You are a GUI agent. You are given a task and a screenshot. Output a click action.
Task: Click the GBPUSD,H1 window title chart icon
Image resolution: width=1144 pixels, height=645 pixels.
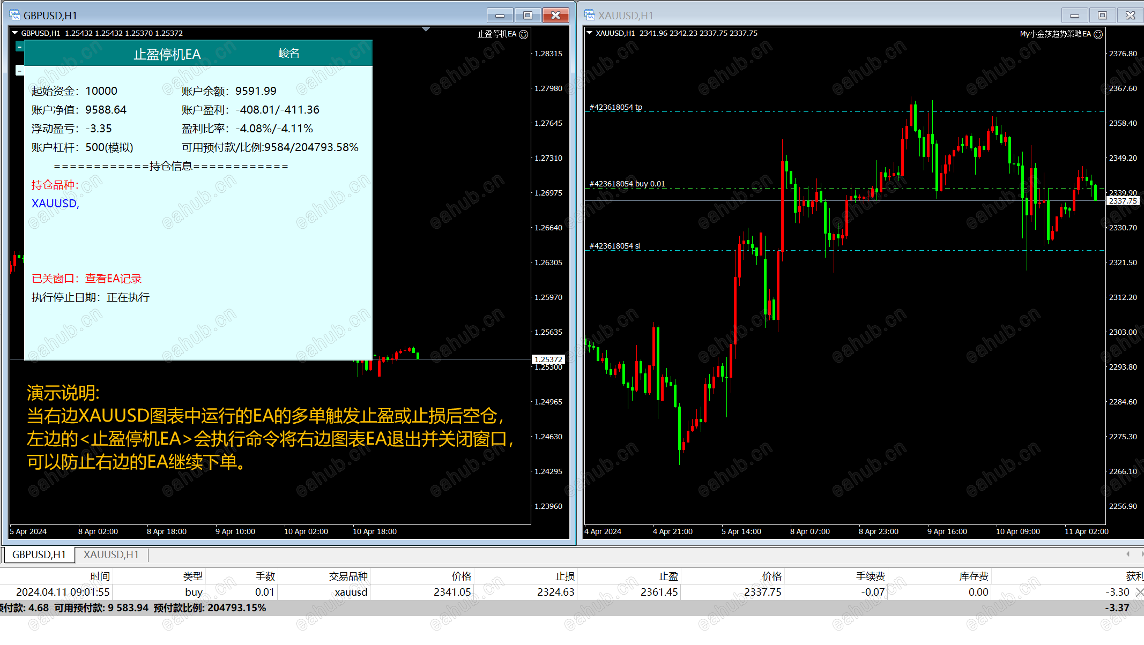point(14,15)
